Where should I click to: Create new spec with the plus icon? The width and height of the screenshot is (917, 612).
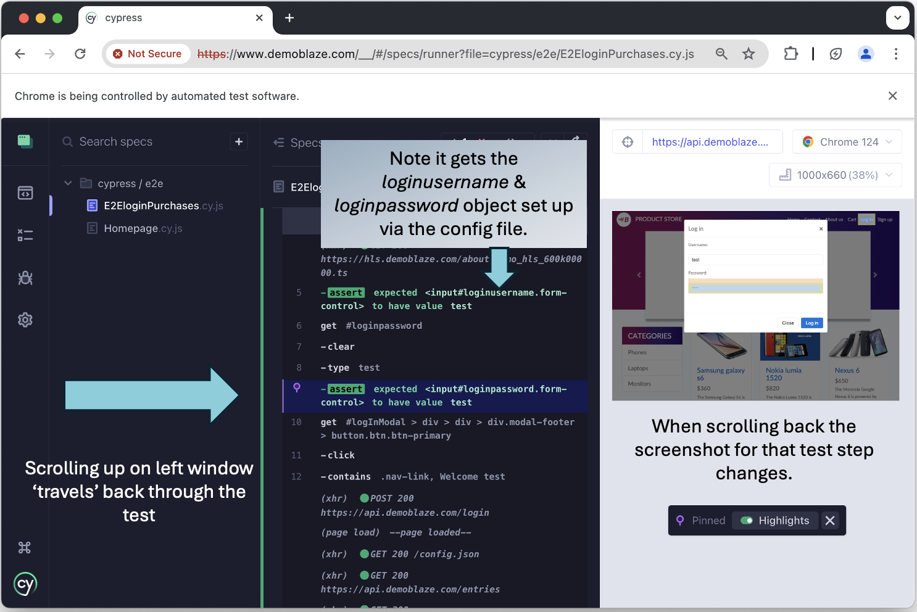click(239, 141)
